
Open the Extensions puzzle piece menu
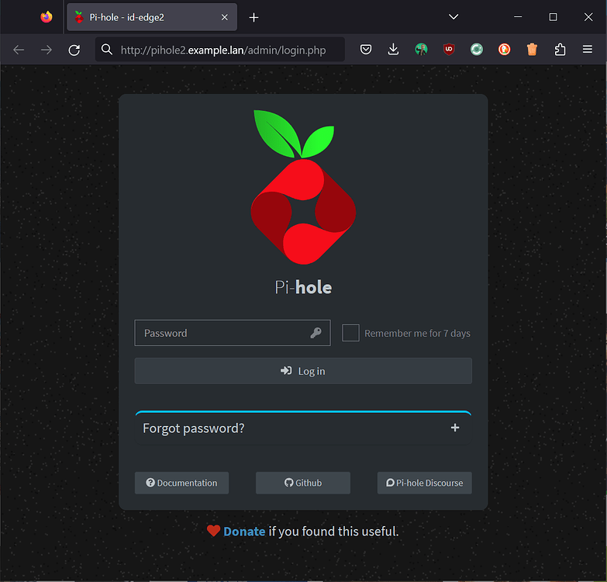point(560,50)
